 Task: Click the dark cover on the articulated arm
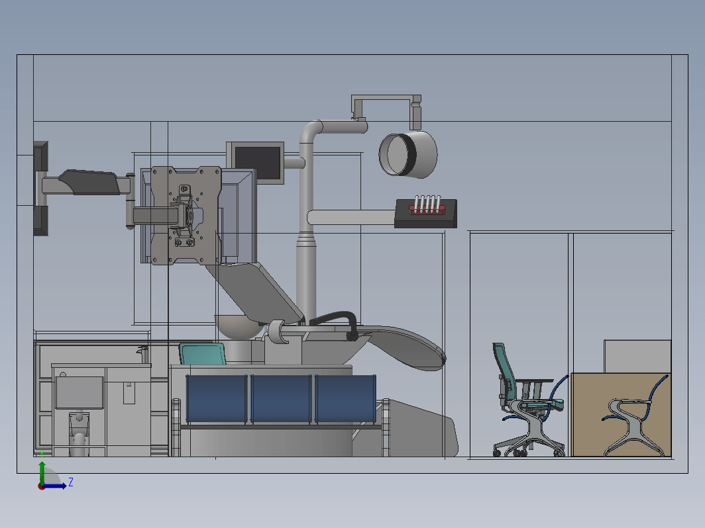pos(89,182)
